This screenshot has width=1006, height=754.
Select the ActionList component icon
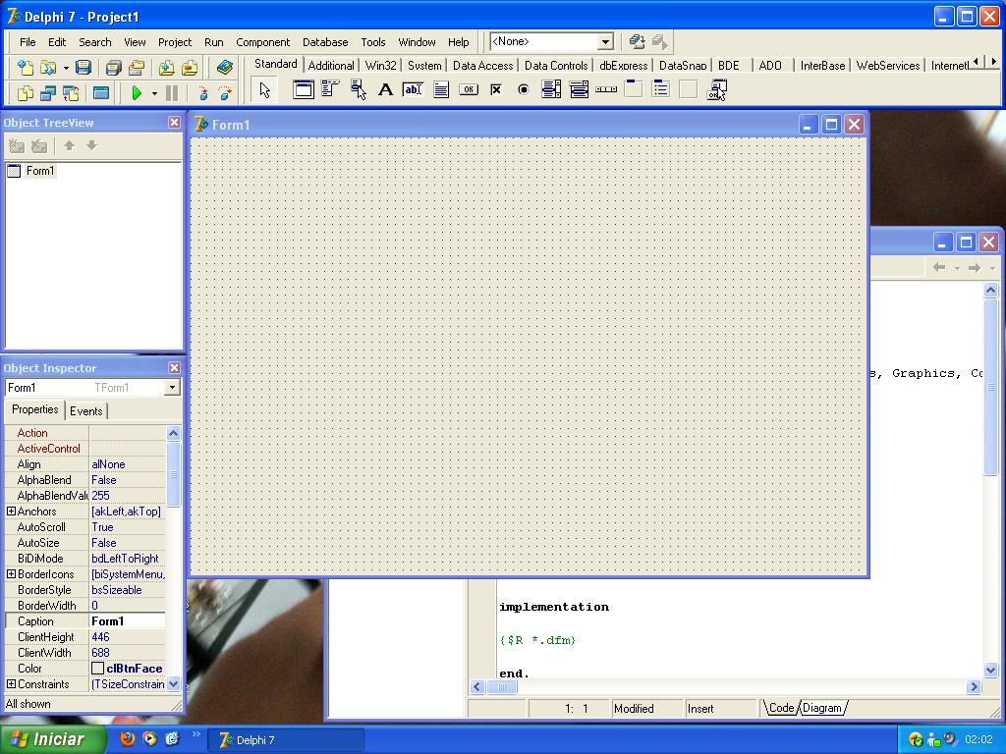[716, 90]
